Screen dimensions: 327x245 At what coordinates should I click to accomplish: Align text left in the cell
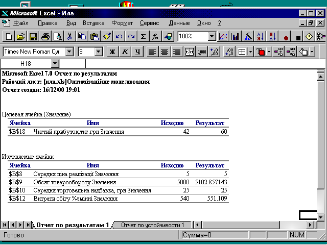152,52
